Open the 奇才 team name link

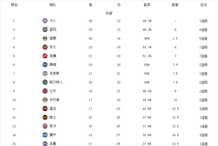pos(53,126)
